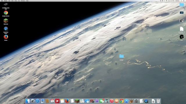This screenshot has width=186, height=104.
Task: Select the QuickTime Player desktop icon
Action: (x=6, y=29)
